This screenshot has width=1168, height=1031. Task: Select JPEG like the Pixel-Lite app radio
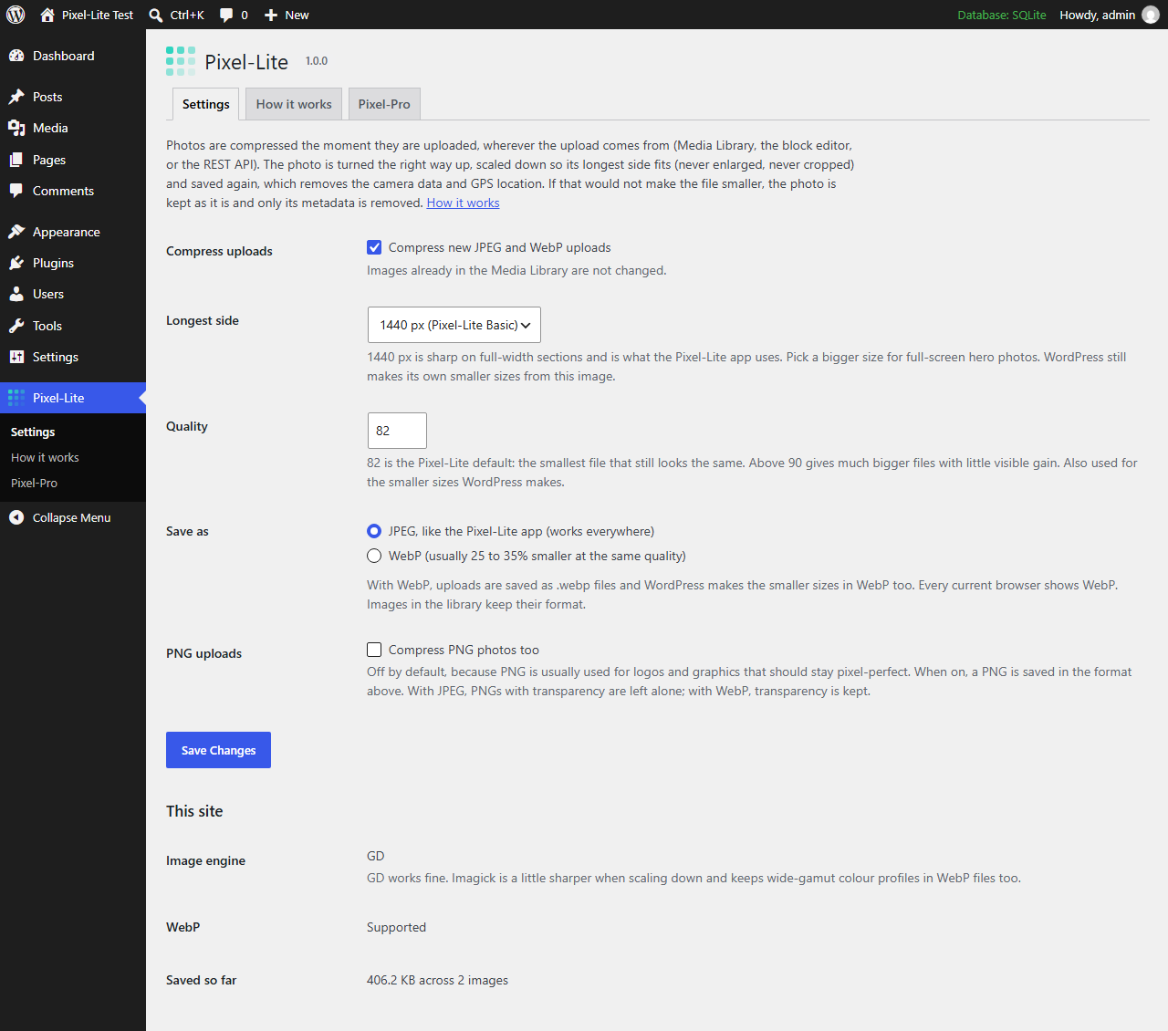374,531
